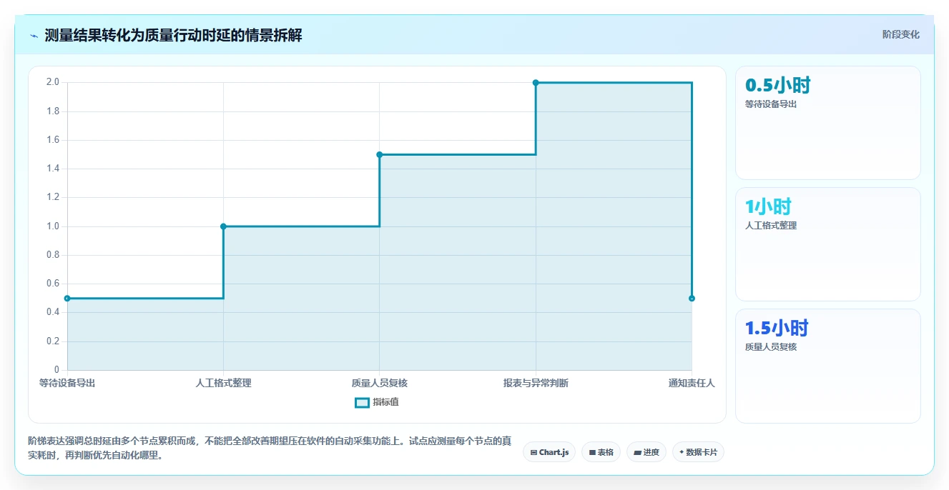This screenshot has height=490, width=949.
Task: Click the 数据卡片 tag button
Action: point(698,452)
